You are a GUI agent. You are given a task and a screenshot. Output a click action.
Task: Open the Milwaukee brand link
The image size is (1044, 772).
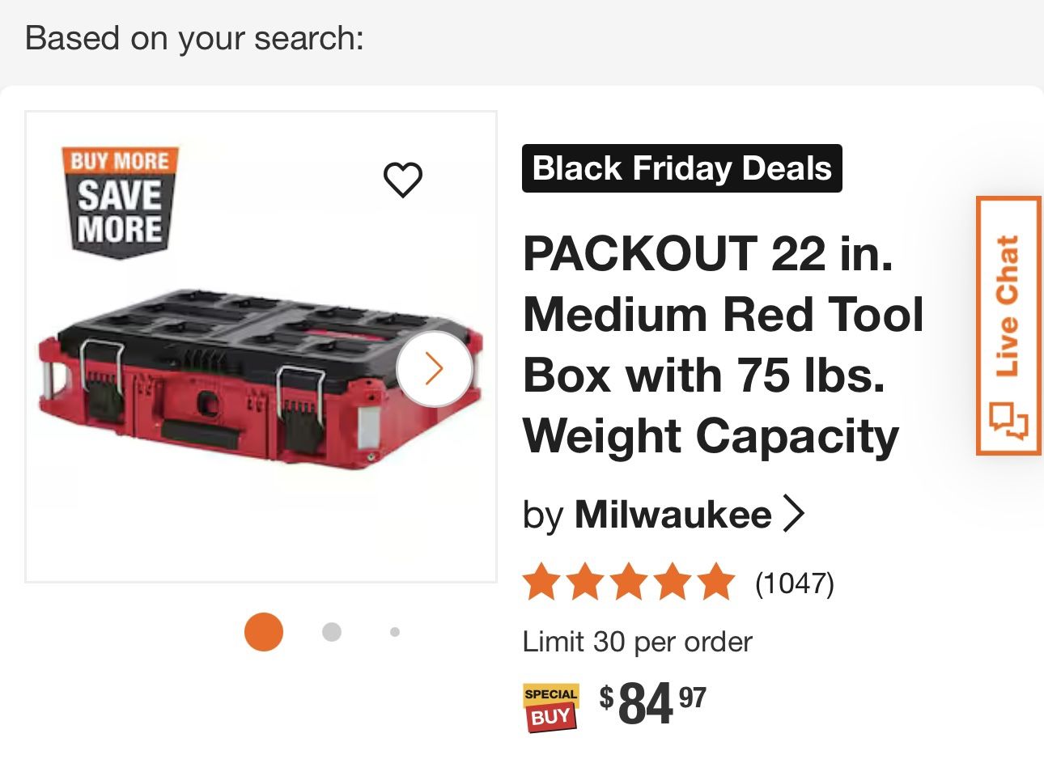[x=672, y=515]
